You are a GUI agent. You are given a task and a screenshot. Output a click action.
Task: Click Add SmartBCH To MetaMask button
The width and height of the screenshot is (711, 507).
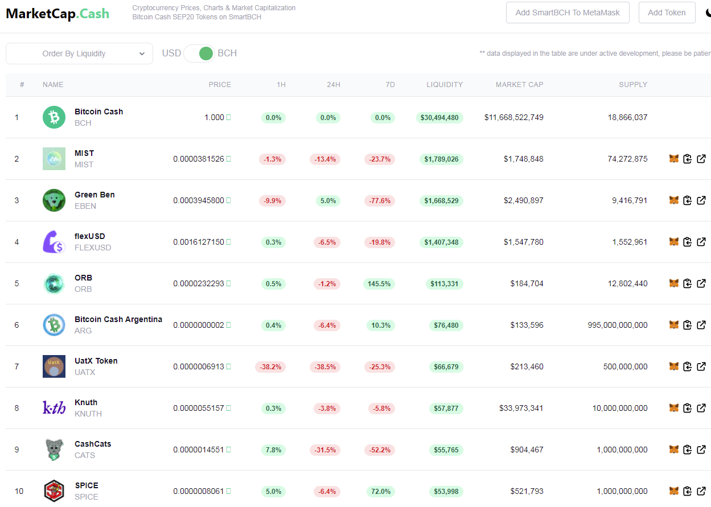click(568, 13)
